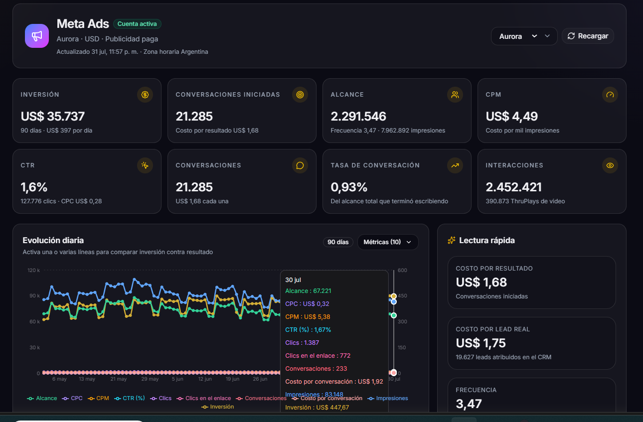The width and height of the screenshot is (643, 422).
Task: Click the '29 may' x-axis label
Action: [150, 379]
